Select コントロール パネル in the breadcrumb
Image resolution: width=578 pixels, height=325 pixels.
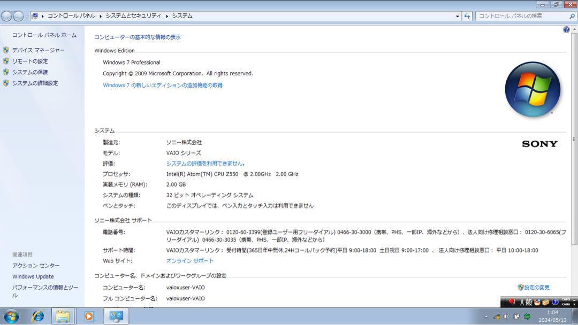pyautogui.click(x=72, y=16)
